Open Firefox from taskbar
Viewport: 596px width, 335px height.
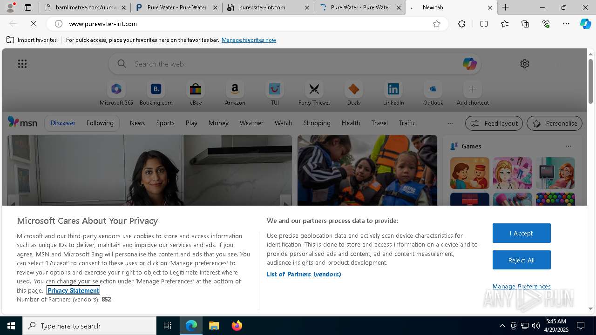coord(237,326)
